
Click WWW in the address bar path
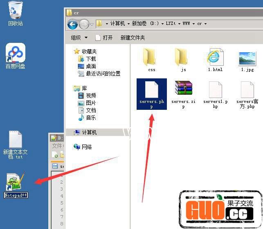[186, 24]
